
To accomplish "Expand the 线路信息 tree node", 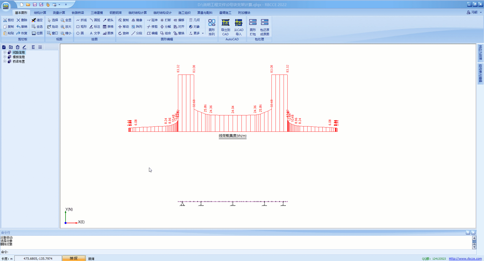I will pyautogui.click(x=5, y=52).
